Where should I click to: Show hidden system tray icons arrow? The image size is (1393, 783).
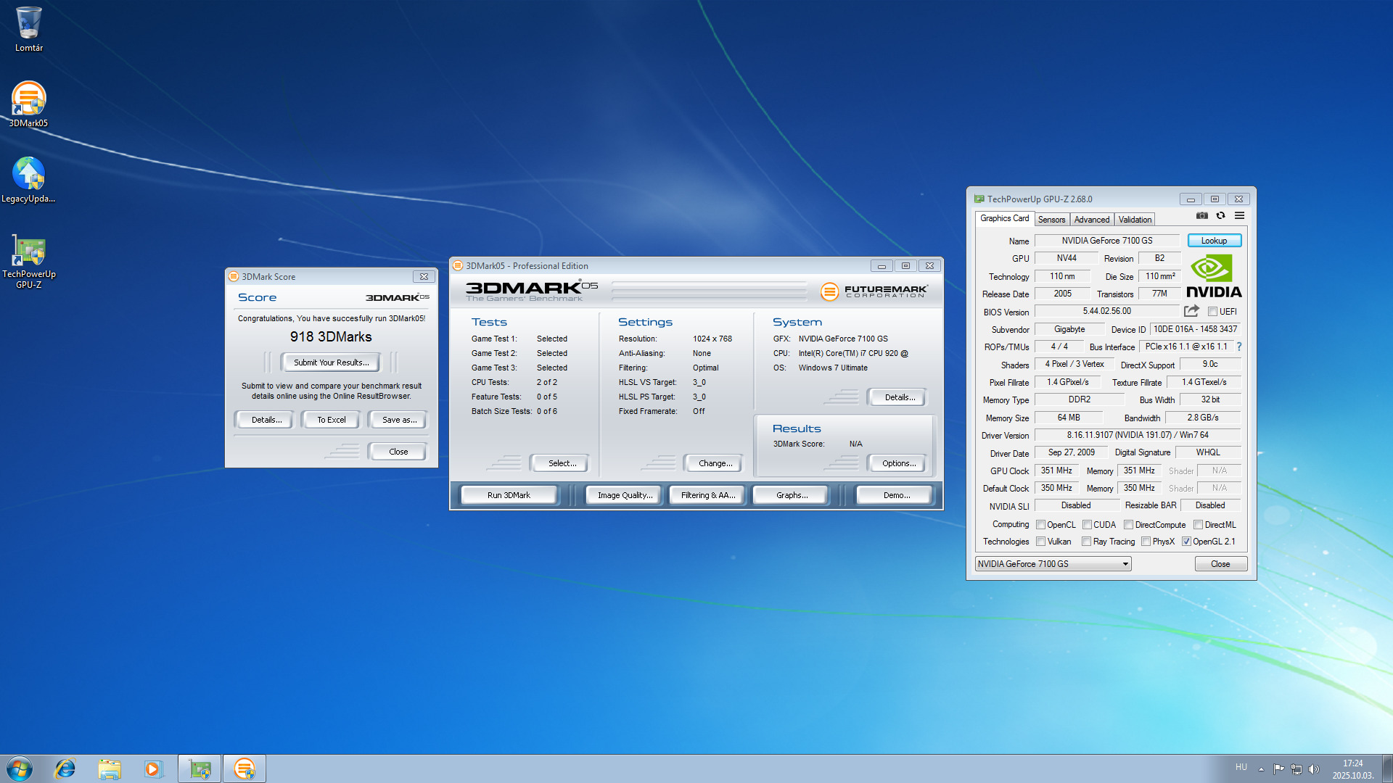click(x=1261, y=768)
